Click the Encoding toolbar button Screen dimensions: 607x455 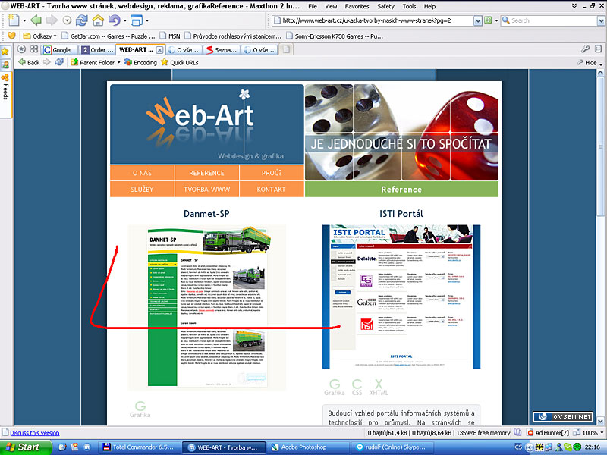click(x=140, y=62)
